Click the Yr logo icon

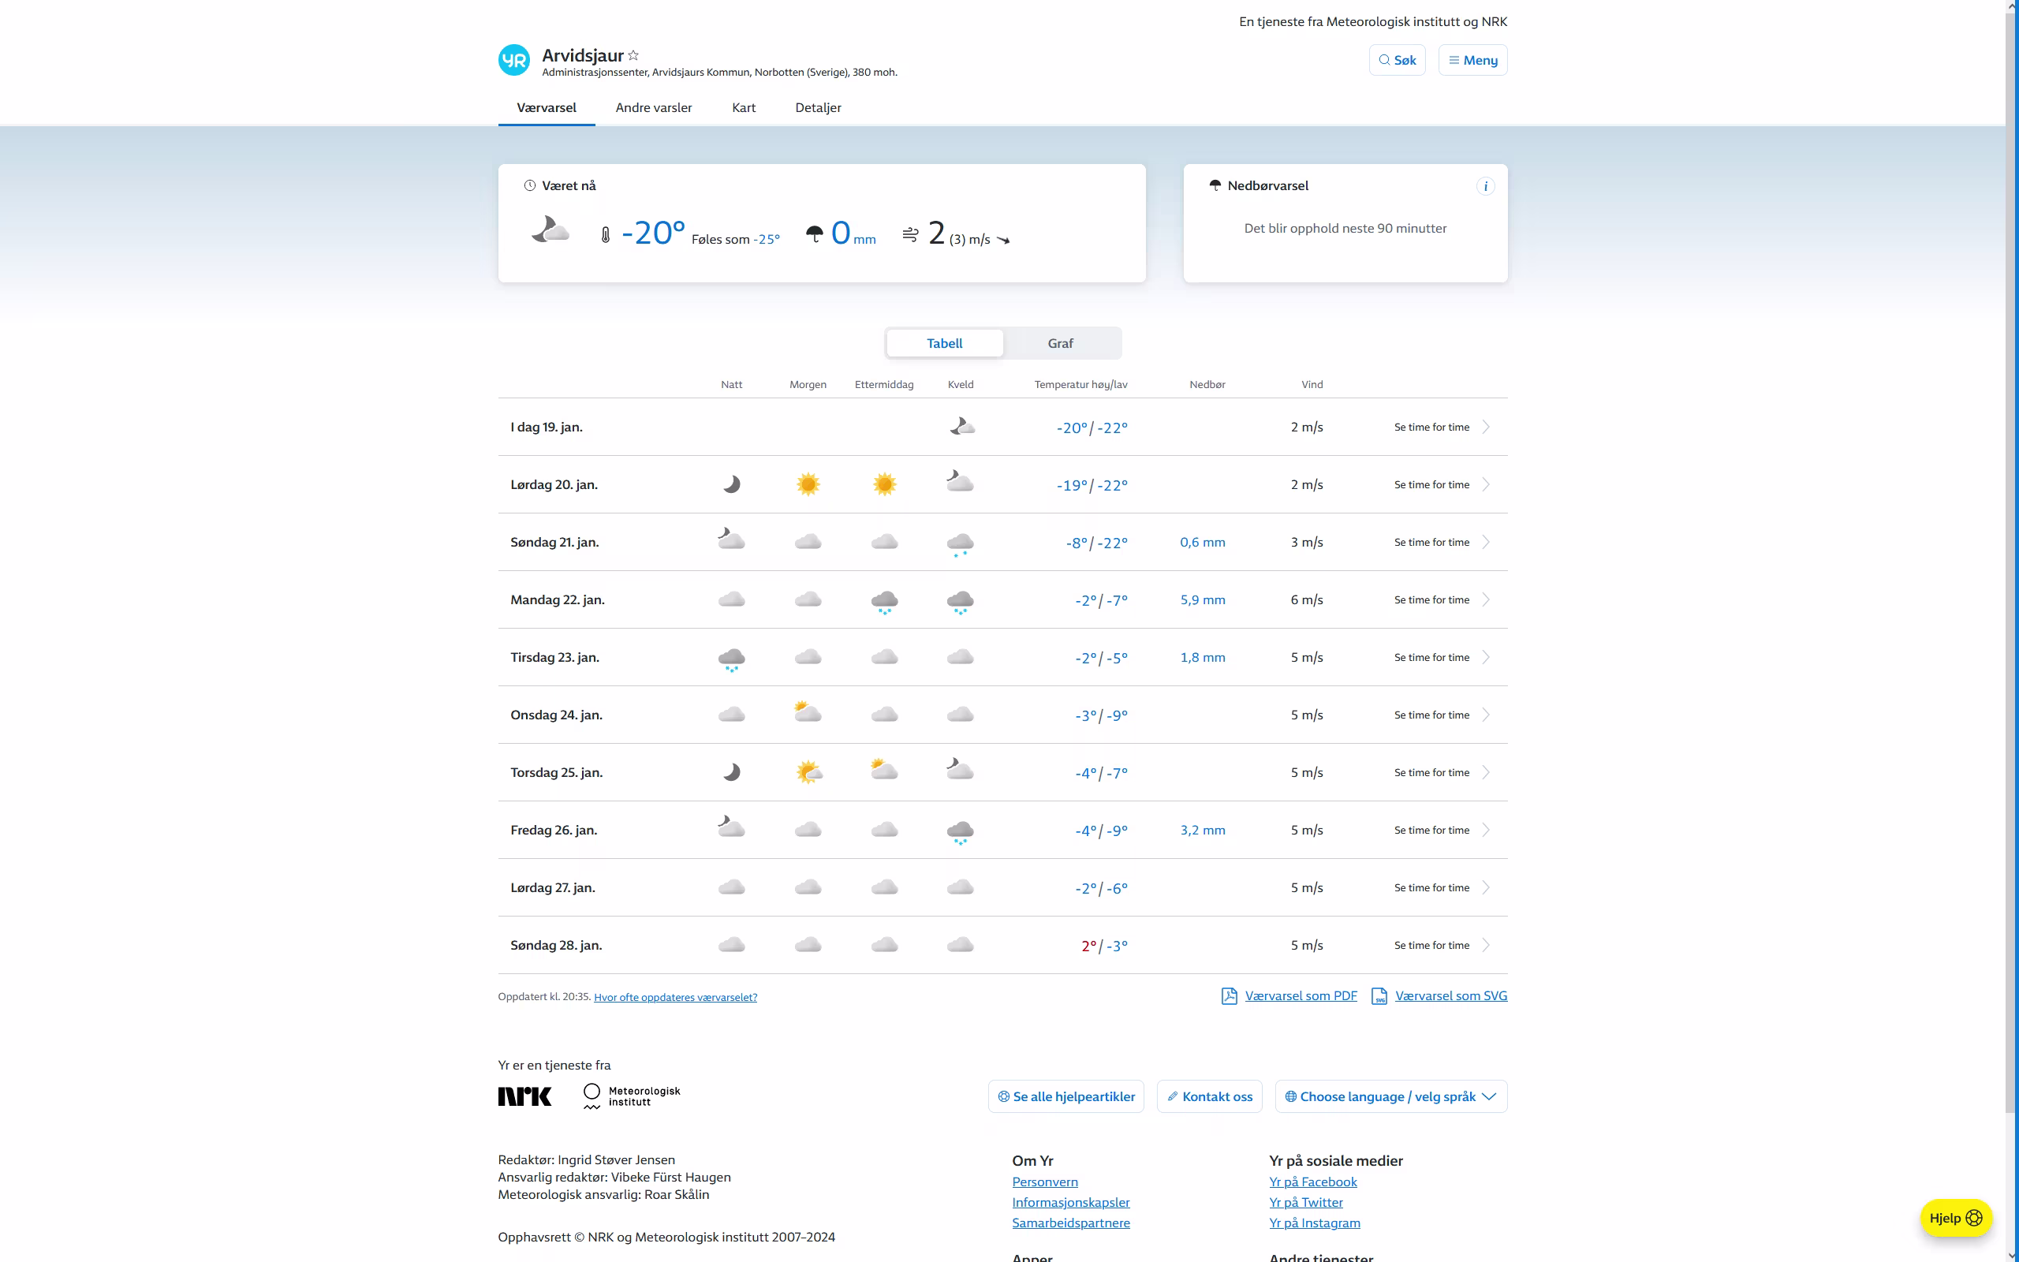coord(514,60)
